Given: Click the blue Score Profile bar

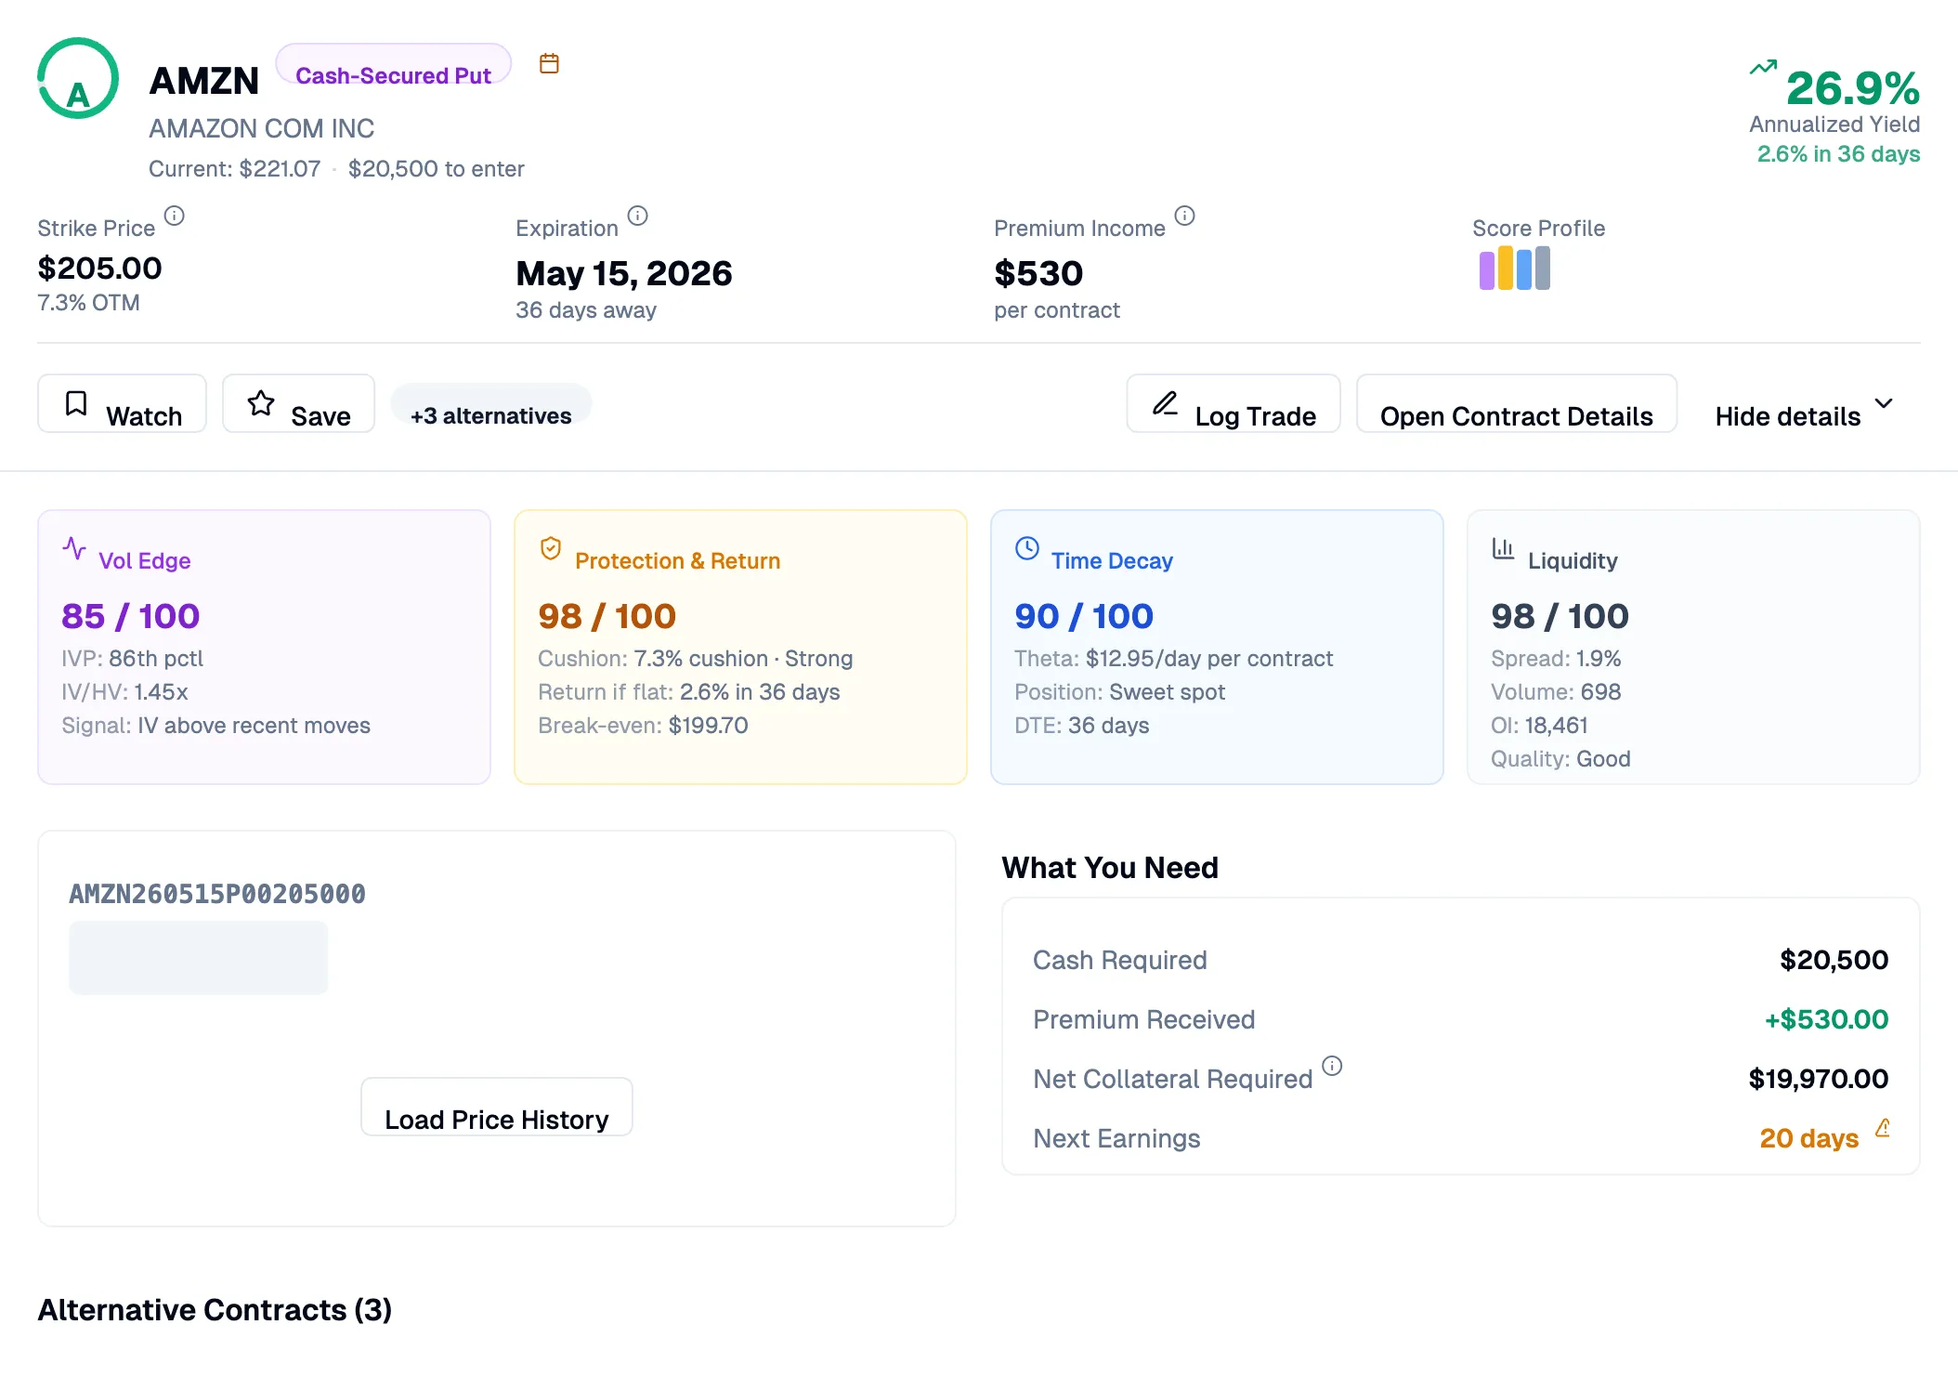Looking at the screenshot, I should click(x=1524, y=269).
